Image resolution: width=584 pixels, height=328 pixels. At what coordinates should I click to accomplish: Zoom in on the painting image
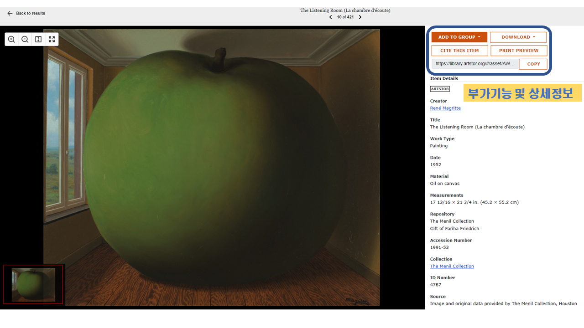11,39
